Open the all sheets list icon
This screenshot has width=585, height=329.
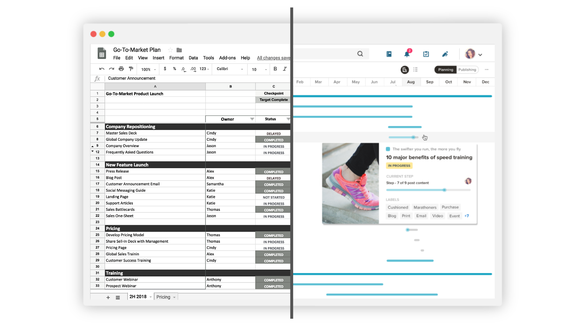pos(118,297)
